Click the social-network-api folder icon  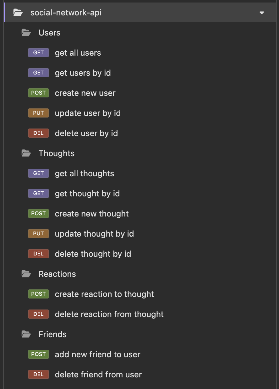click(x=18, y=13)
